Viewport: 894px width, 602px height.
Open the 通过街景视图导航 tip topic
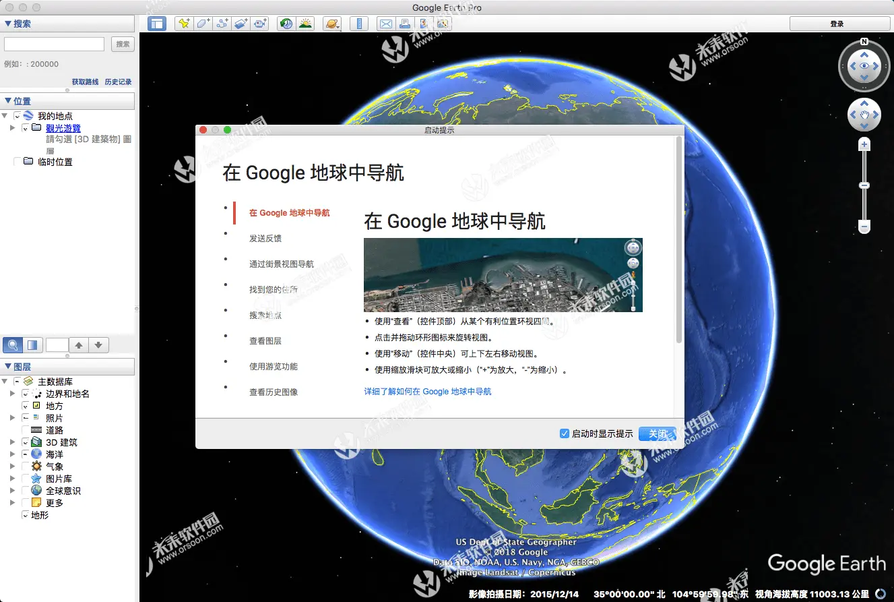pyautogui.click(x=282, y=264)
